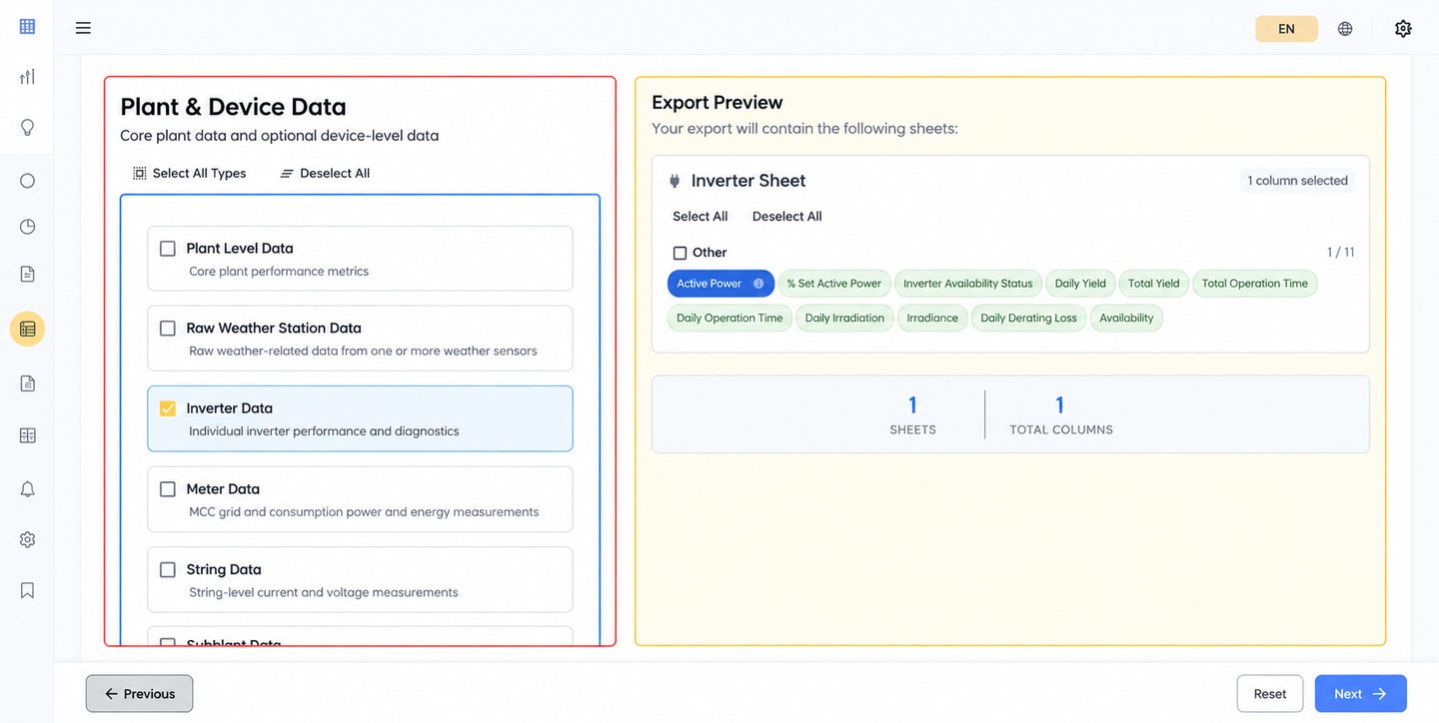
Task: Open the sliders icon in the sidebar
Action: point(27,77)
